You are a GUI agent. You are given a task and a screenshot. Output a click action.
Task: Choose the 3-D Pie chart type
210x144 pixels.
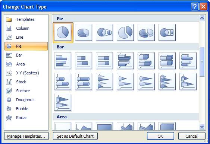(84, 32)
